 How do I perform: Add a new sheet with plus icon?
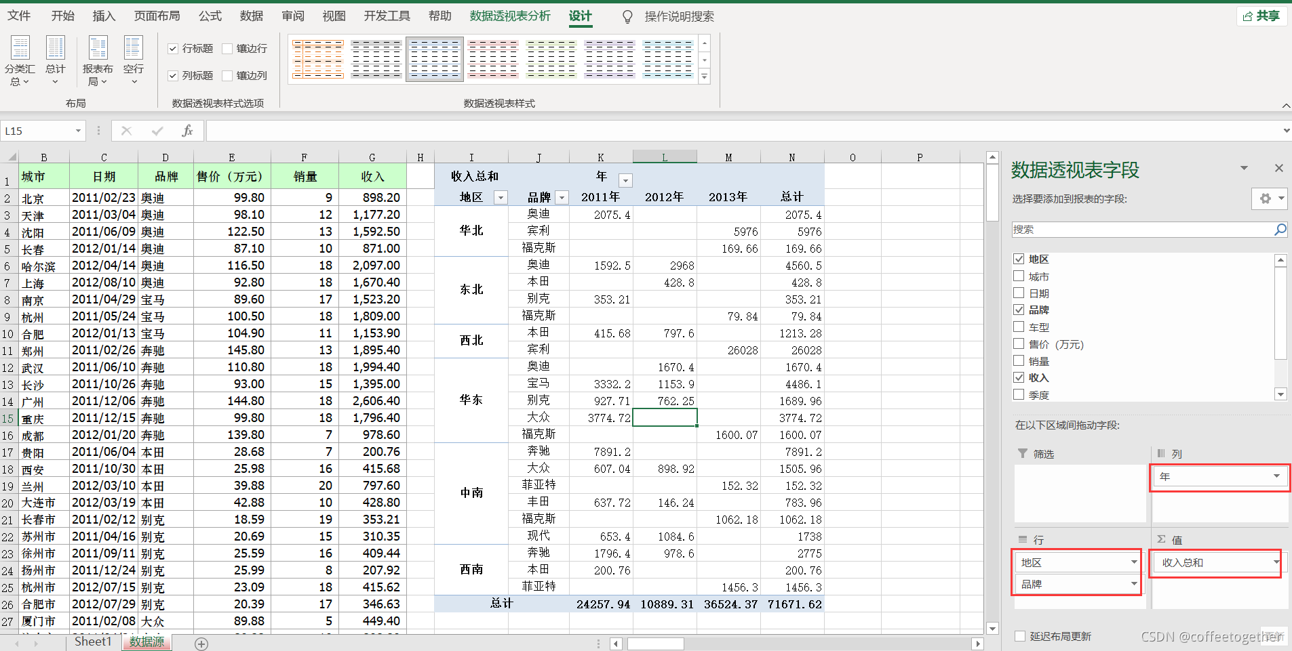tap(201, 644)
